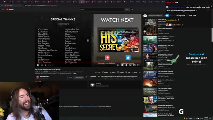Image resolution: width=213 pixels, height=120 pixels.
Task: Open the more actions ellipsis menu
Action: (x=140, y=72)
